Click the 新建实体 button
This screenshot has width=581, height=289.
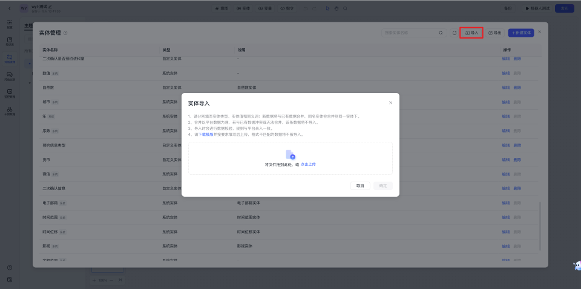tap(520, 33)
